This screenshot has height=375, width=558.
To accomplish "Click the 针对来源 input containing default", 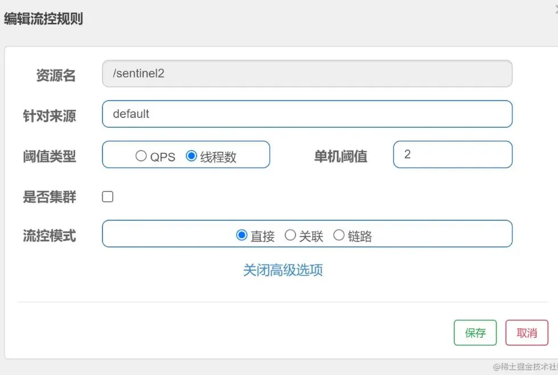I will pos(307,114).
